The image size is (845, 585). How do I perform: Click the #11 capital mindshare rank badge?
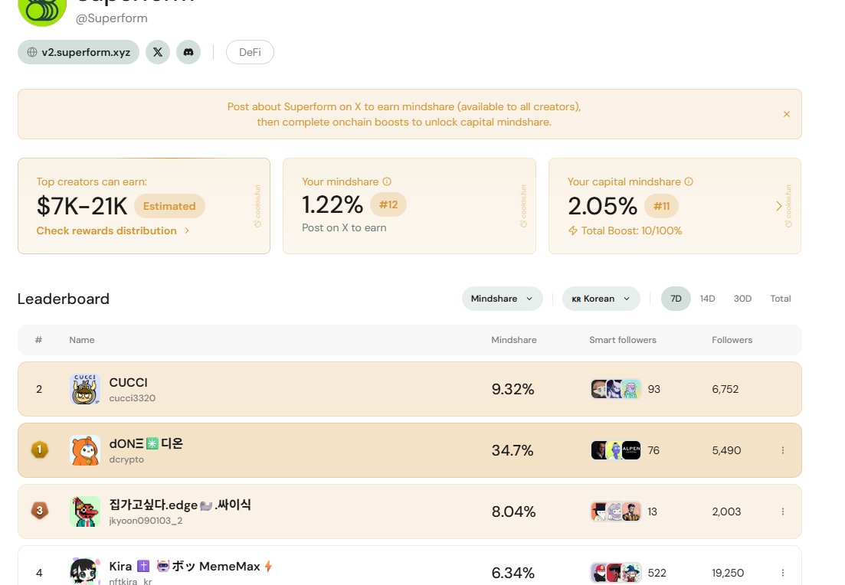(661, 206)
